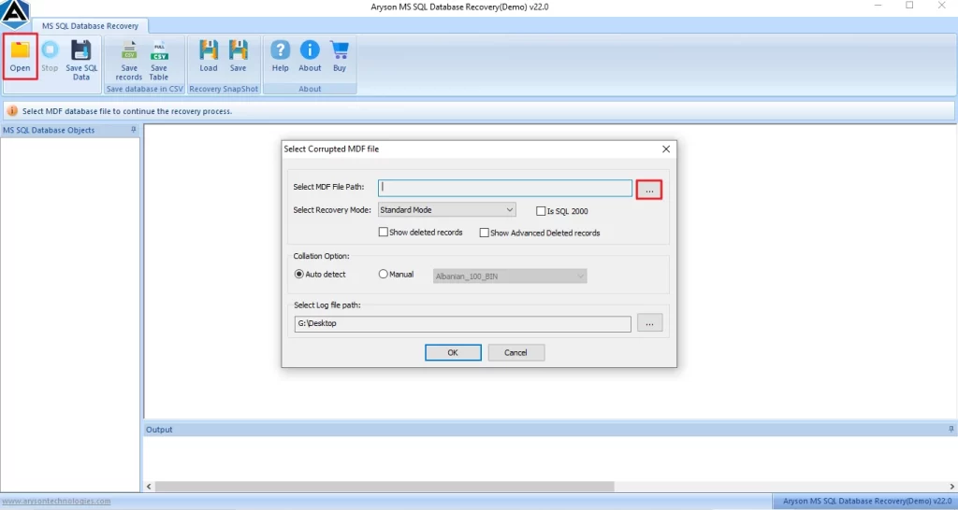
Task: Maximize the Aryson application window
Action: pos(909,6)
